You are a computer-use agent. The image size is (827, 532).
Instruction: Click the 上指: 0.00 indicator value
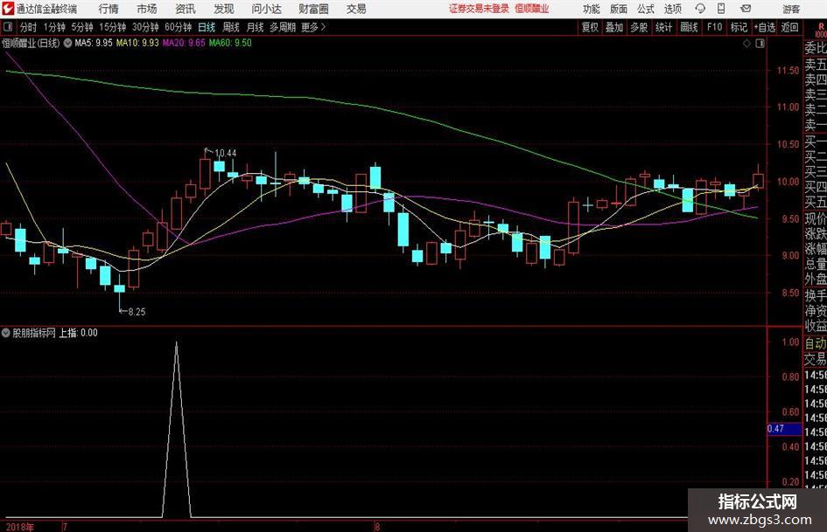(x=78, y=333)
